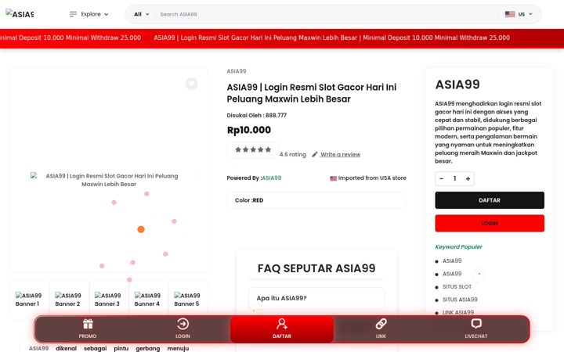Select the Banner 5 thumbnail

coord(187,299)
